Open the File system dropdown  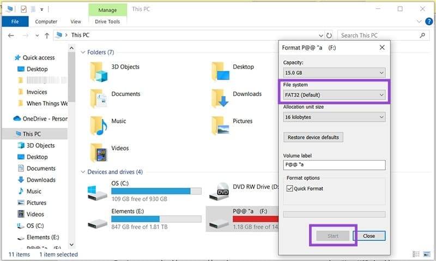(334, 95)
